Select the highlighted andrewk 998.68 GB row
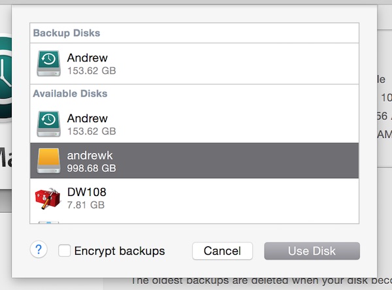The image size is (392, 290). [196, 161]
